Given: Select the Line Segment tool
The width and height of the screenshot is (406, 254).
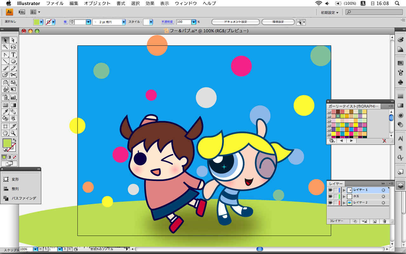Looking at the screenshot, I should click(x=5, y=61).
